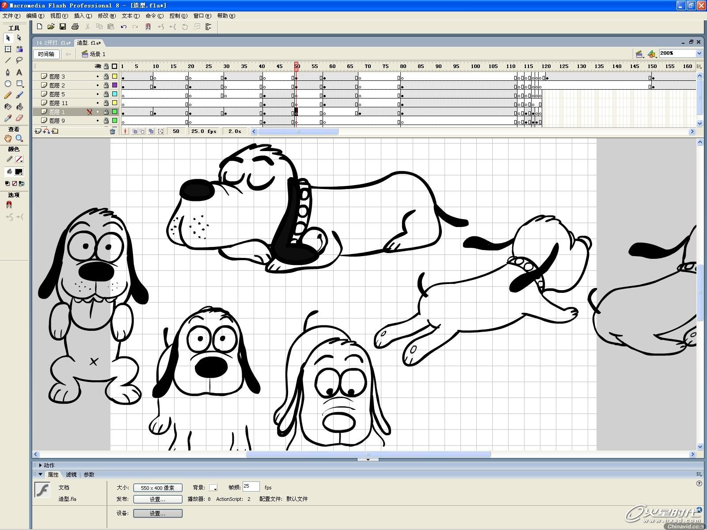Screen dimensions: 707x530
Task: Select the Line tool
Action: 8,61
